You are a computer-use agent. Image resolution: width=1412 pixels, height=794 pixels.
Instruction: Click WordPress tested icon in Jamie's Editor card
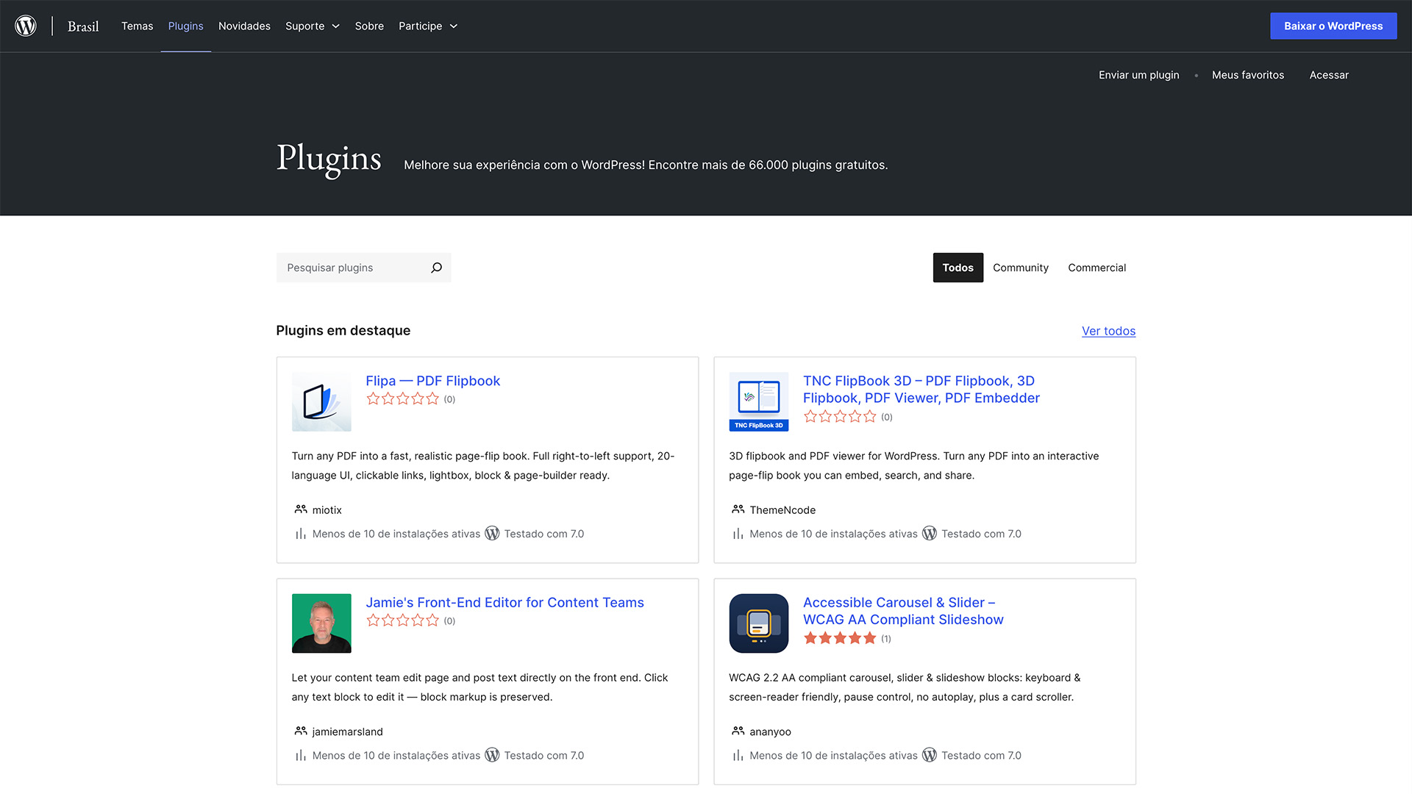[x=492, y=755]
